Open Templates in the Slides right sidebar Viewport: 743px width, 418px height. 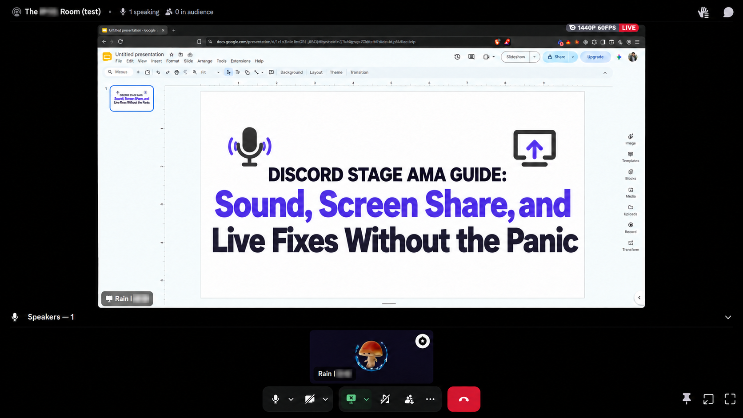(631, 157)
